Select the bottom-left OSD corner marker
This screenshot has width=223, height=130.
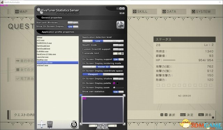click(81, 124)
